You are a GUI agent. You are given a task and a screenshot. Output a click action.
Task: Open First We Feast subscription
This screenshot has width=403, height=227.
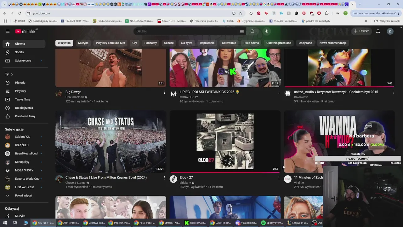click(24, 187)
